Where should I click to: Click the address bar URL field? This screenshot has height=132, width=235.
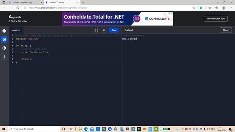point(108,8)
